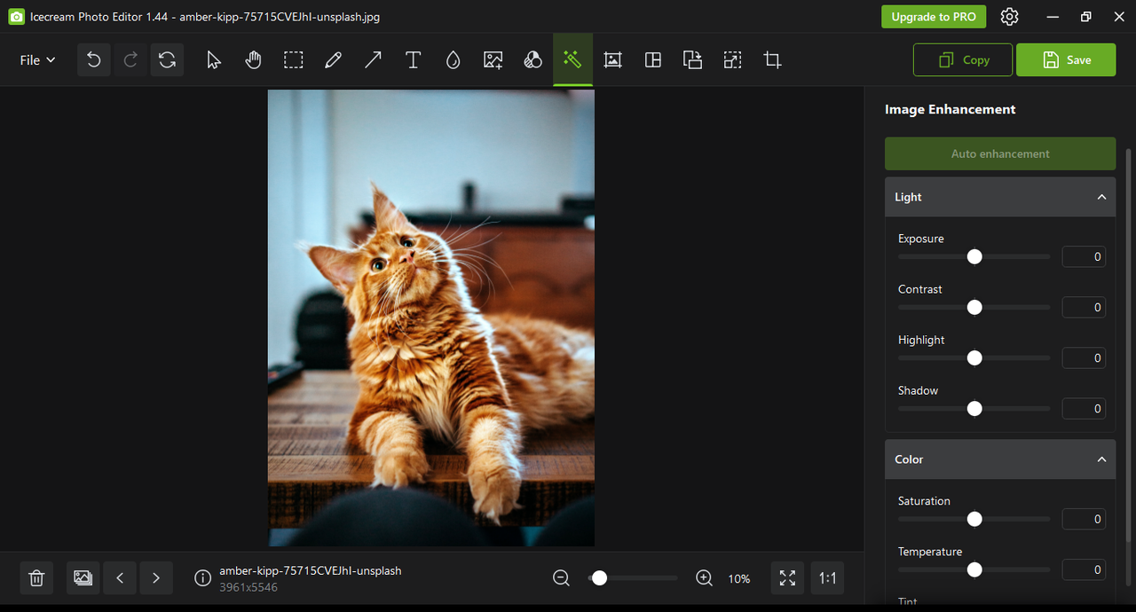Click the Saturation value field
This screenshot has width=1136, height=612.
click(1084, 519)
